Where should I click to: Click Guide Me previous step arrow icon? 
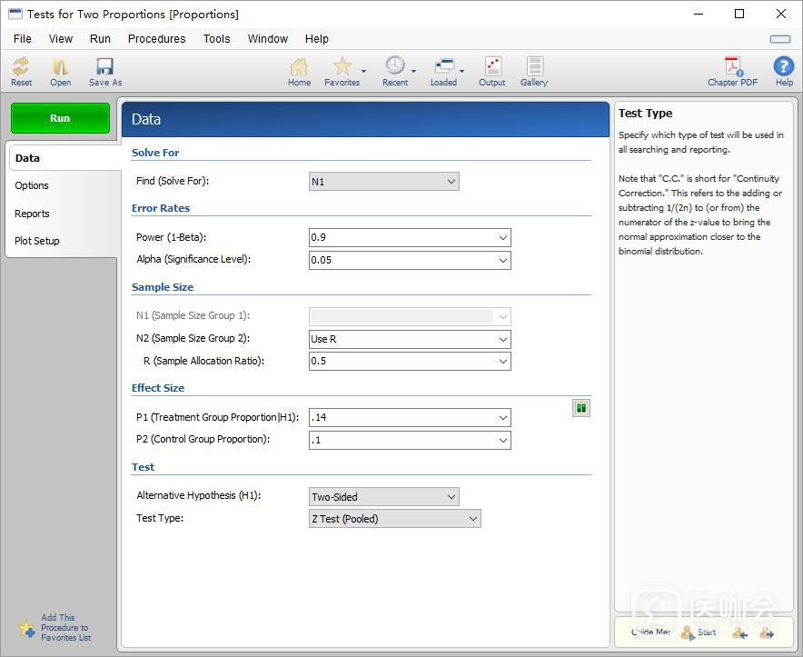(740, 632)
